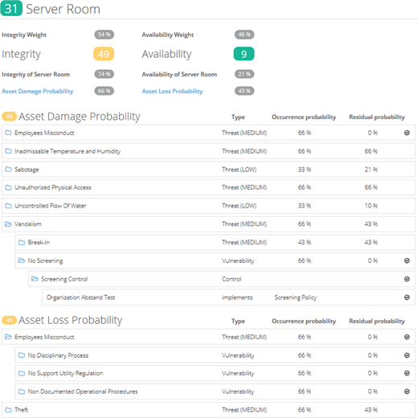The height and width of the screenshot is (418, 418).
Task: Collapse Employees Misconduct under Asset Loss Probability
Action: coord(8,337)
